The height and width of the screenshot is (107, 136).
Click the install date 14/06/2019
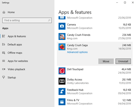[125, 49]
